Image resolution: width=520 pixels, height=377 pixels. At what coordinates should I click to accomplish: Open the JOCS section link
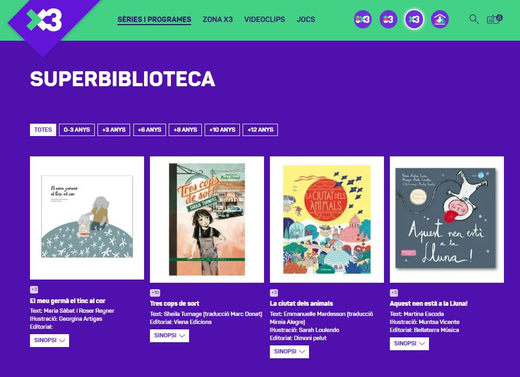point(306,20)
